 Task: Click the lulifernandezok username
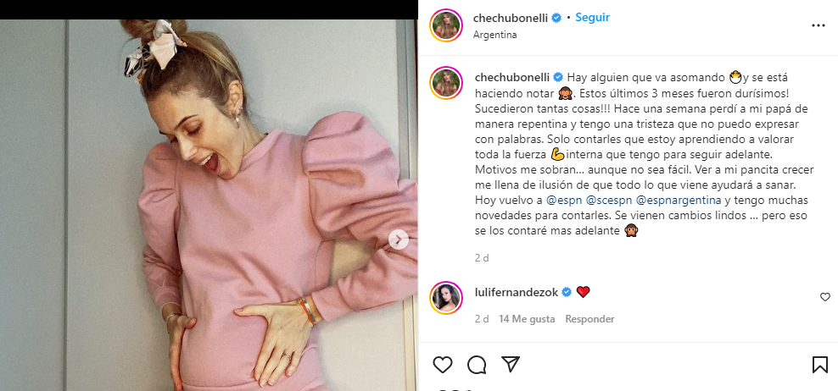point(516,292)
